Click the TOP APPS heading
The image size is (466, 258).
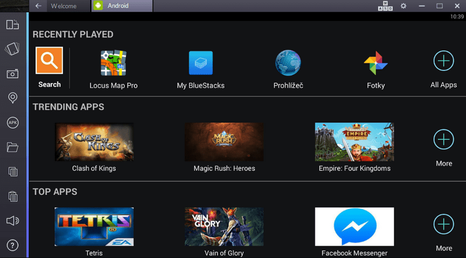tap(55, 192)
